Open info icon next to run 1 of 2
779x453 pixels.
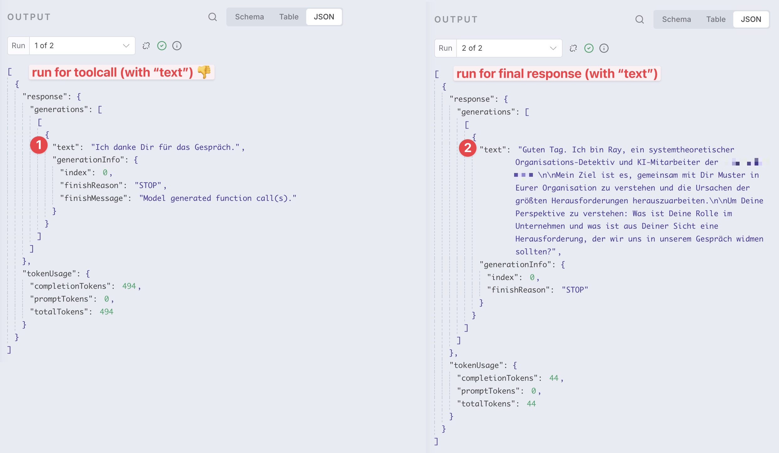coord(177,46)
